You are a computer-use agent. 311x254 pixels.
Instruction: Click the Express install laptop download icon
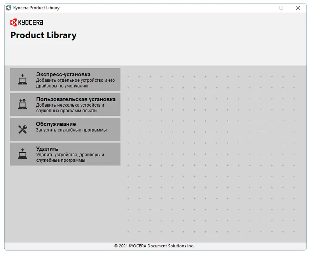[23, 79]
